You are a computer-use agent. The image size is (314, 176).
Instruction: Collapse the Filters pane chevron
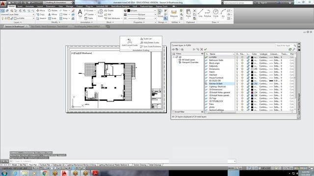202,54
